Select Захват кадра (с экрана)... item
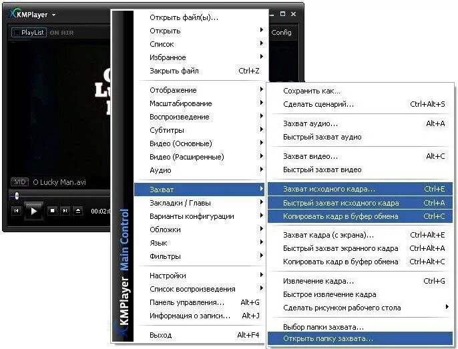Image resolution: width=458 pixels, height=349 pixels. tap(360, 235)
